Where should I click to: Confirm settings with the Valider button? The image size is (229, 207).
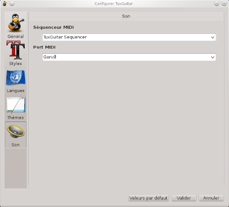[x=184, y=198]
